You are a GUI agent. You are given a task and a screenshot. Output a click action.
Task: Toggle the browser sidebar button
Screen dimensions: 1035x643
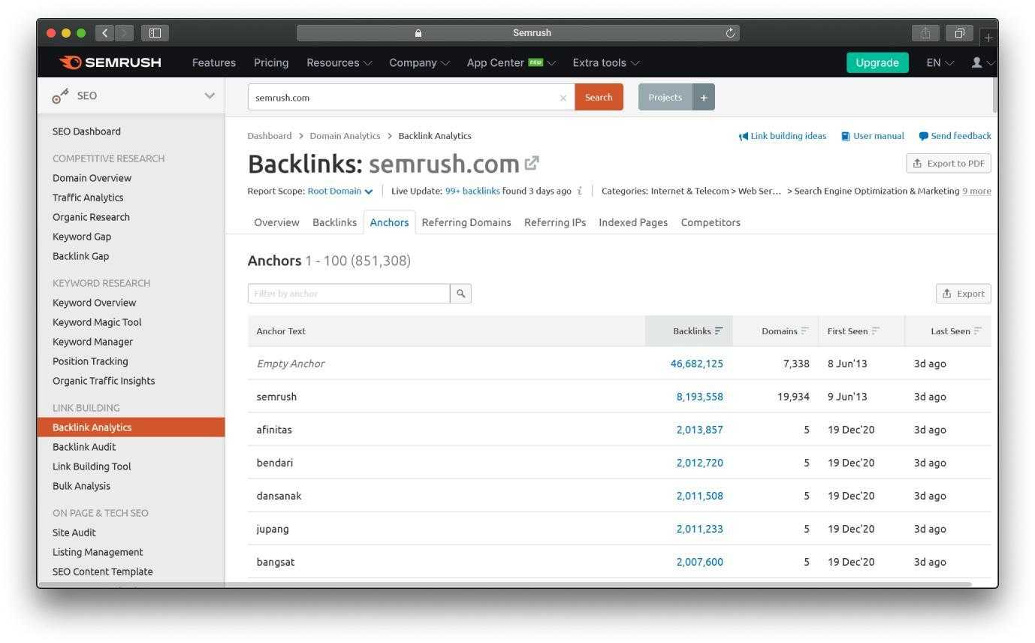pyautogui.click(x=155, y=33)
